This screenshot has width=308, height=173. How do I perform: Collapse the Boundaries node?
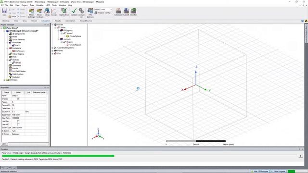(x=8, y=42)
